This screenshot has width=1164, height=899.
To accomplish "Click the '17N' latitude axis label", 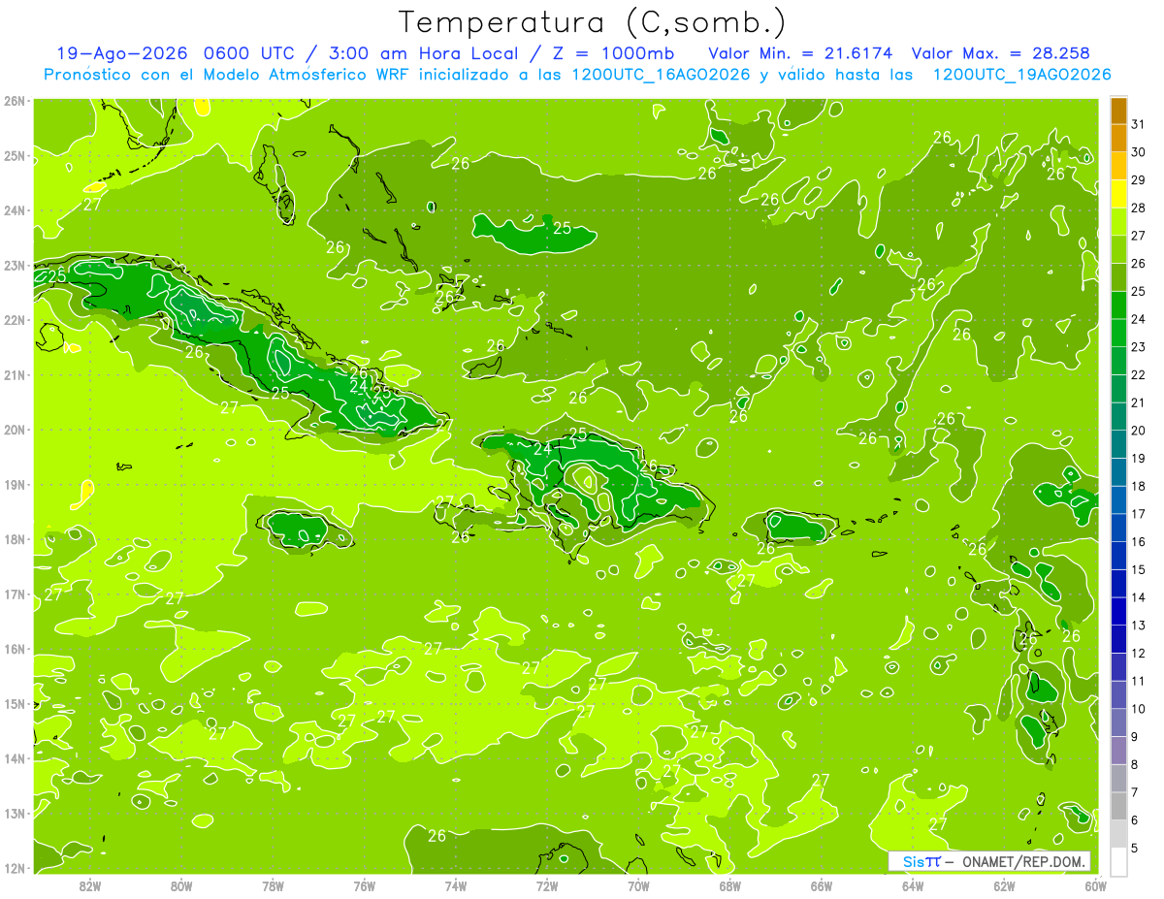I will [x=15, y=594].
